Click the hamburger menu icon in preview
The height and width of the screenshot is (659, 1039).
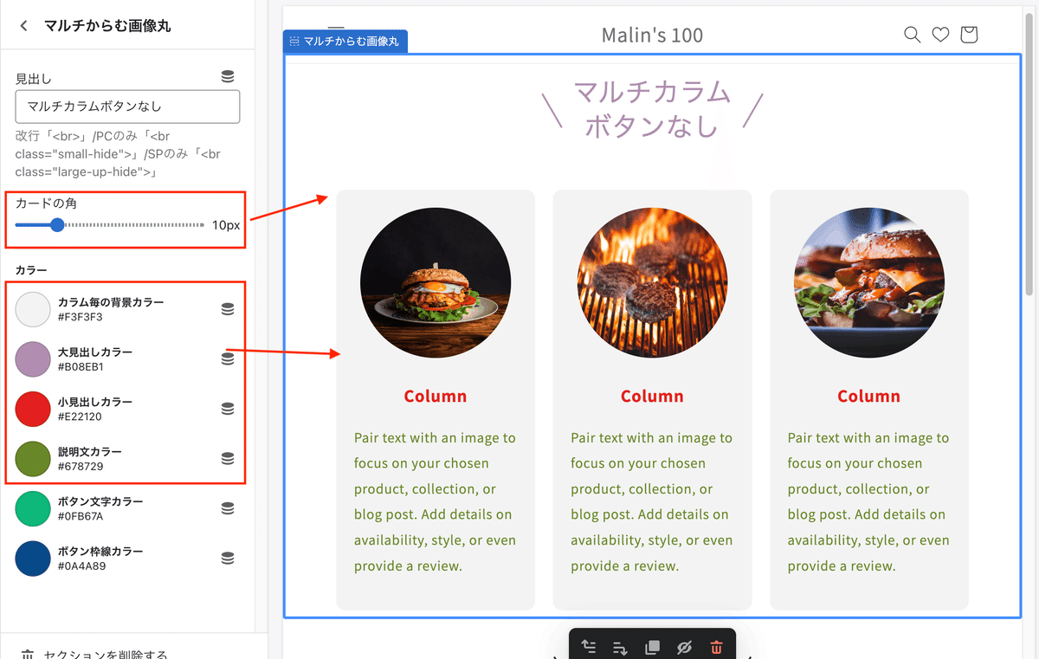tap(336, 29)
